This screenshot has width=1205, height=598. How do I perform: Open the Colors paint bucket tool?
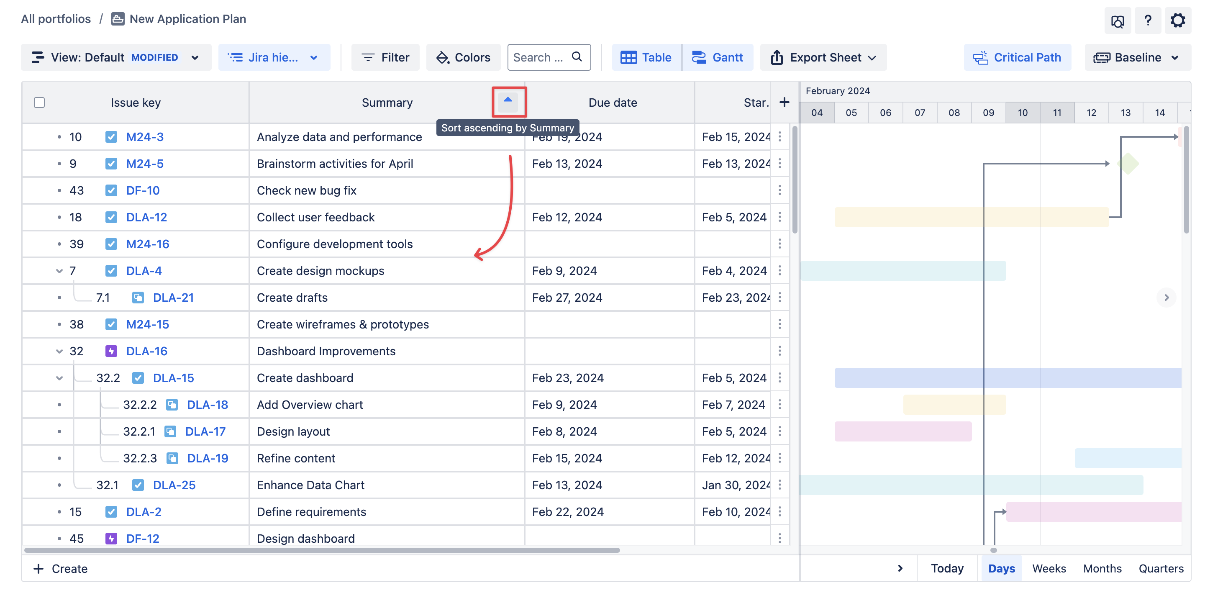pyautogui.click(x=463, y=58)
